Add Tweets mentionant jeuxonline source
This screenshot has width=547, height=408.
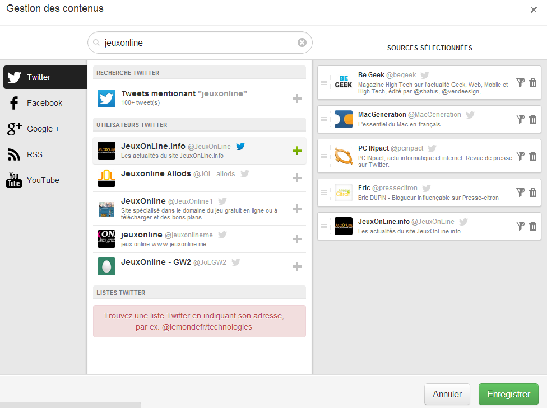click(297, 99)
